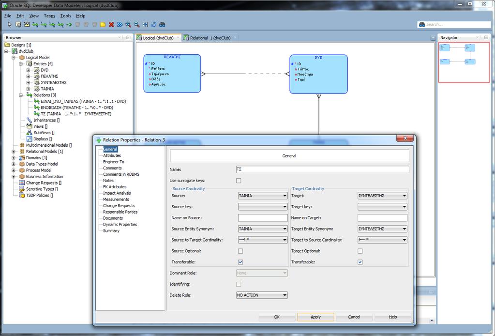Click the Navigator diagram thumbnail
Viewport: 495px width, 336px height.
pos(464,62)
